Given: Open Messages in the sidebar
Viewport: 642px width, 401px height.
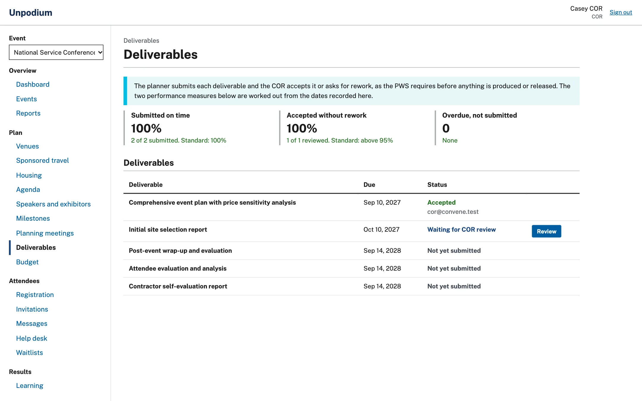Looking at the screenshot, I should tap(32, 323).
